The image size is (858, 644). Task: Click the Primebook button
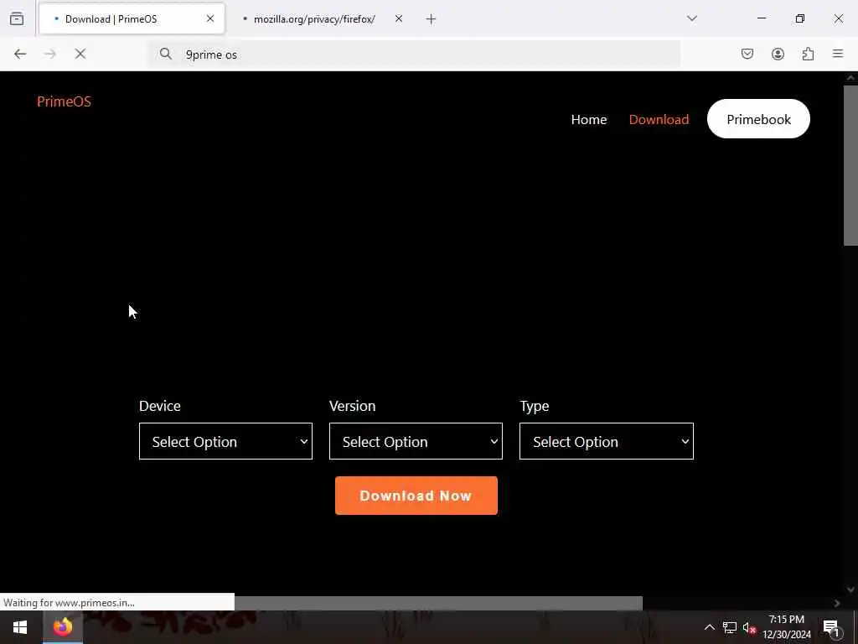pyautogui.click(x=758, y=119)
